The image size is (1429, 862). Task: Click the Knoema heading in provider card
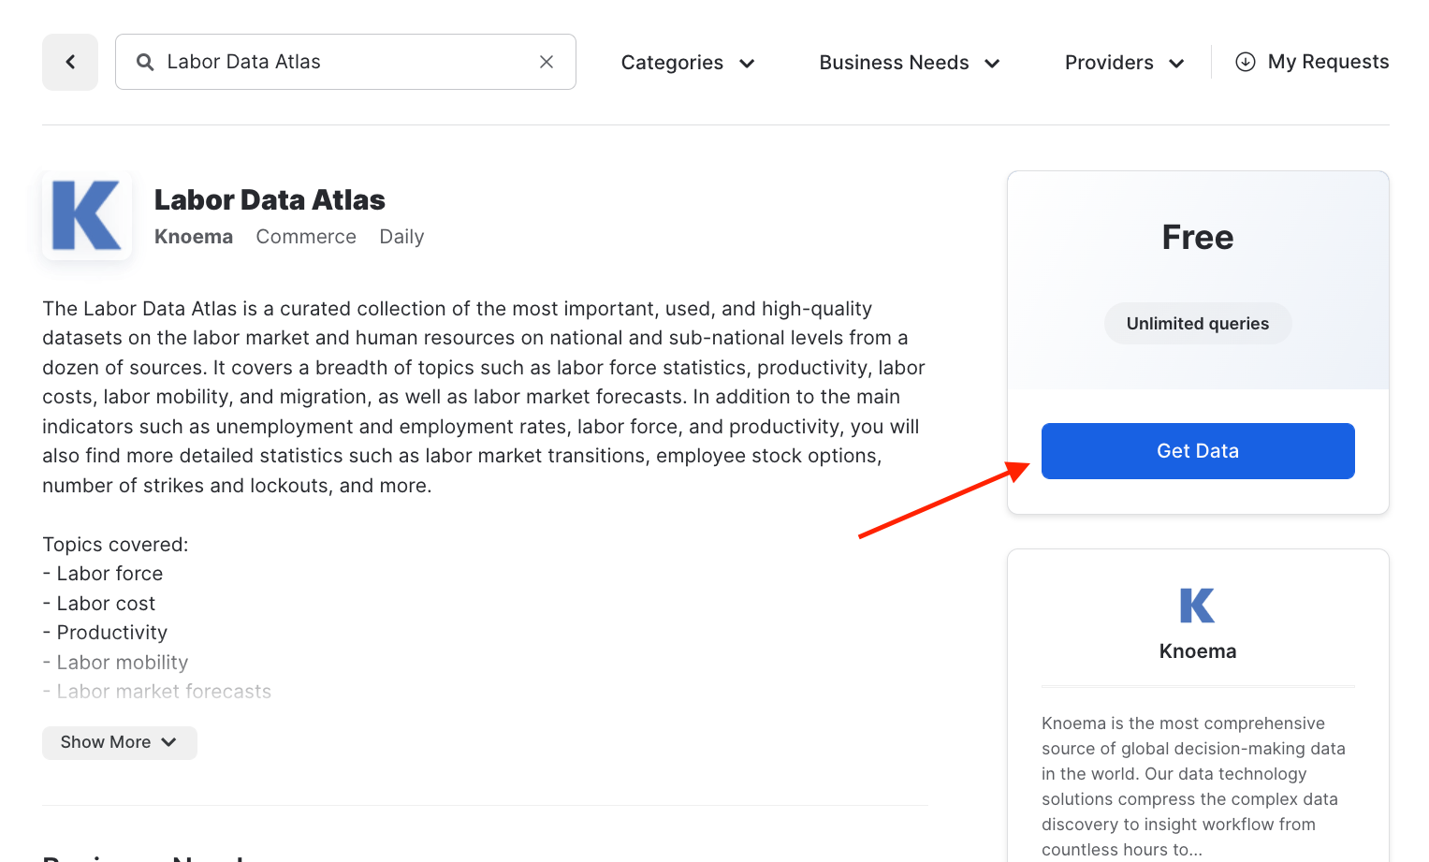tap(1197, 651)
